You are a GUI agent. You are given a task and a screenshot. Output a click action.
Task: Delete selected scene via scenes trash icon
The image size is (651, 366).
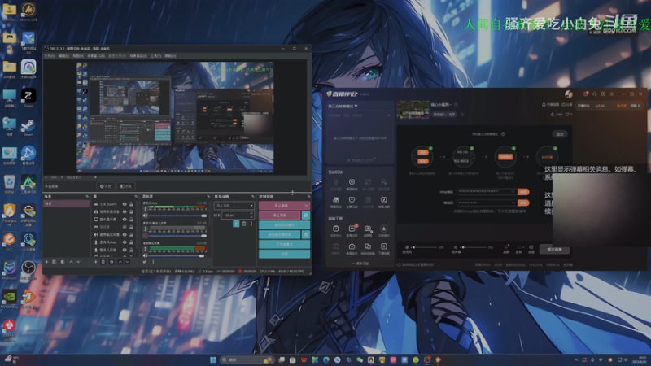click(x=54, y=262)
